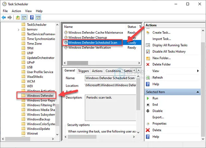
Task: Open the Help menu in the menu bar
Action: (x=39, y=11)
